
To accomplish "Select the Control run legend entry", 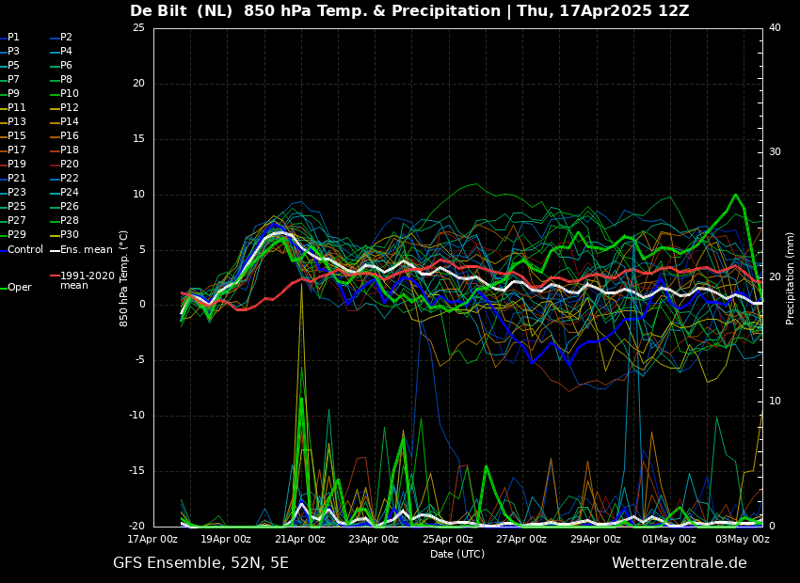I will [x=24, y=250].
